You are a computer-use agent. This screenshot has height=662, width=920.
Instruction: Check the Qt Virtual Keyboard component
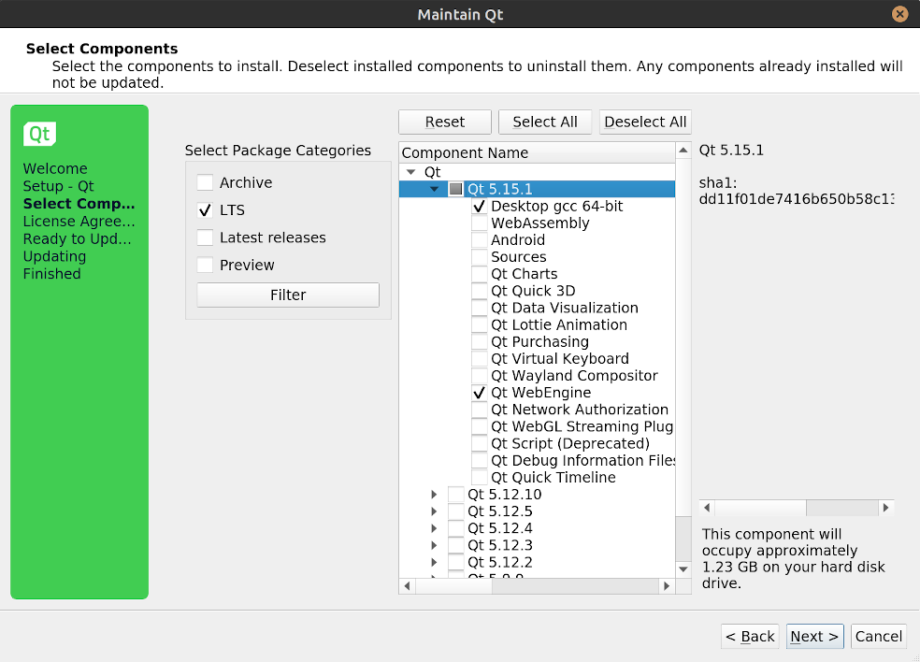[480, 359]
